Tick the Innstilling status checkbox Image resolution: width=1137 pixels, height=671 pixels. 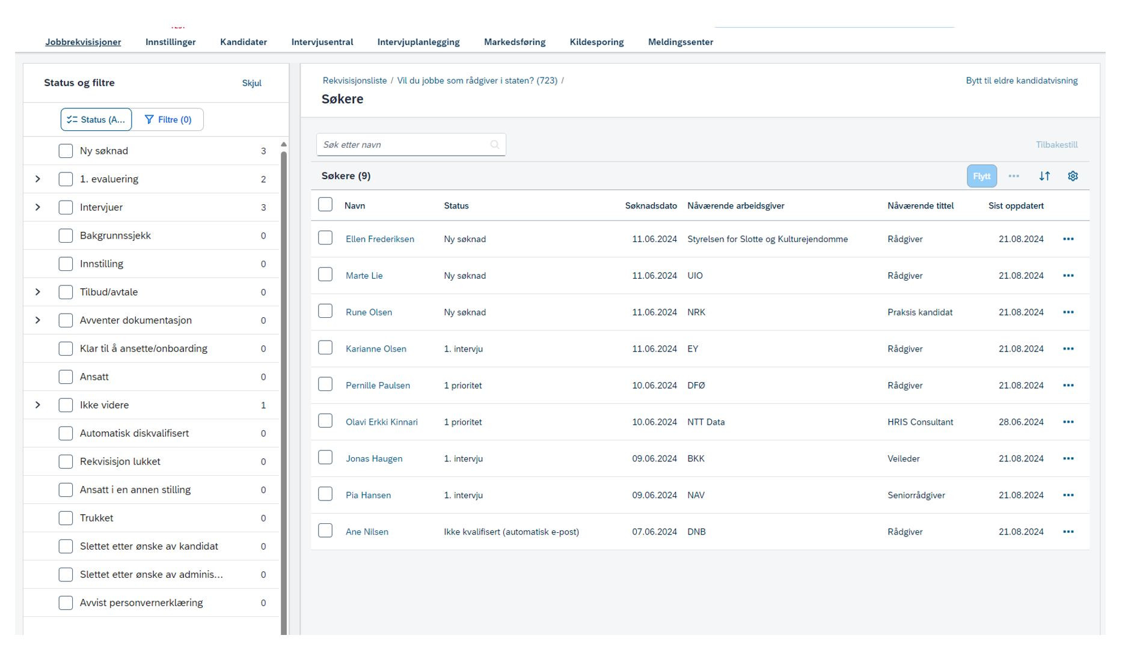(66, 264)
